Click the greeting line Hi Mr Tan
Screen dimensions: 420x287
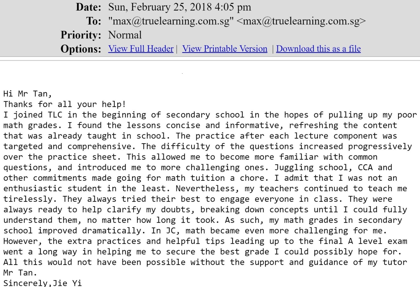tap(28, 94)
